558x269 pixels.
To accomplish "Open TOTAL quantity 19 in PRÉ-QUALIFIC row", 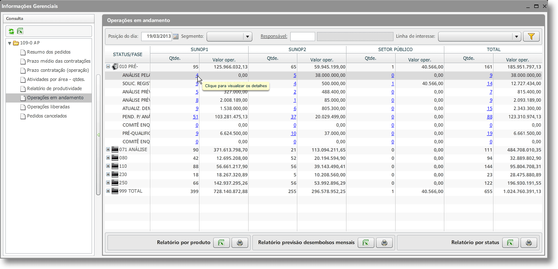I will [x=490, y=133].
